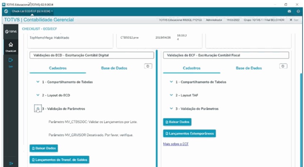Open the Mais sobre o ECF link
The width and height of the screenshot is (304, 167).
coord(176,144)
